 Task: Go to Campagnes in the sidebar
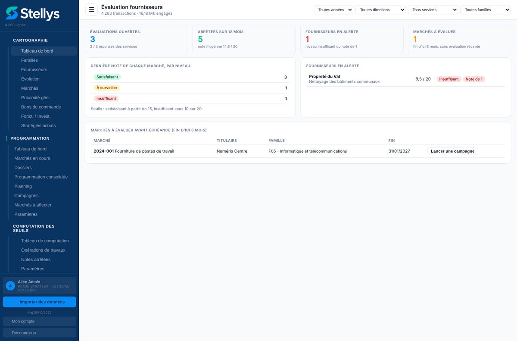coord(44,196)
